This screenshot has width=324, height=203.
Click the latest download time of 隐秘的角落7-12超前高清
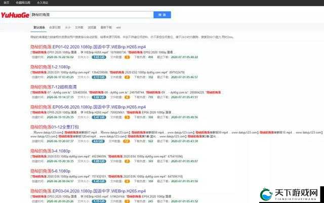pyautogui.click(x=184, y=97)
